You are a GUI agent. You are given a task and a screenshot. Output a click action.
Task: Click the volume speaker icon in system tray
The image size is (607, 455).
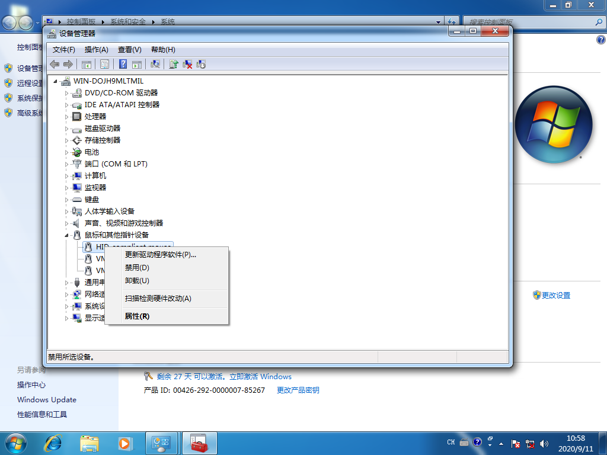[x=544, y=443]
